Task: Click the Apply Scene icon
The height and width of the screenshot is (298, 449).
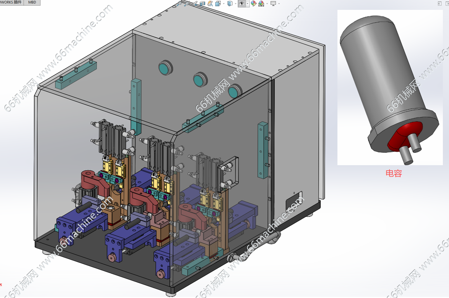Action: tap(261, 3)
